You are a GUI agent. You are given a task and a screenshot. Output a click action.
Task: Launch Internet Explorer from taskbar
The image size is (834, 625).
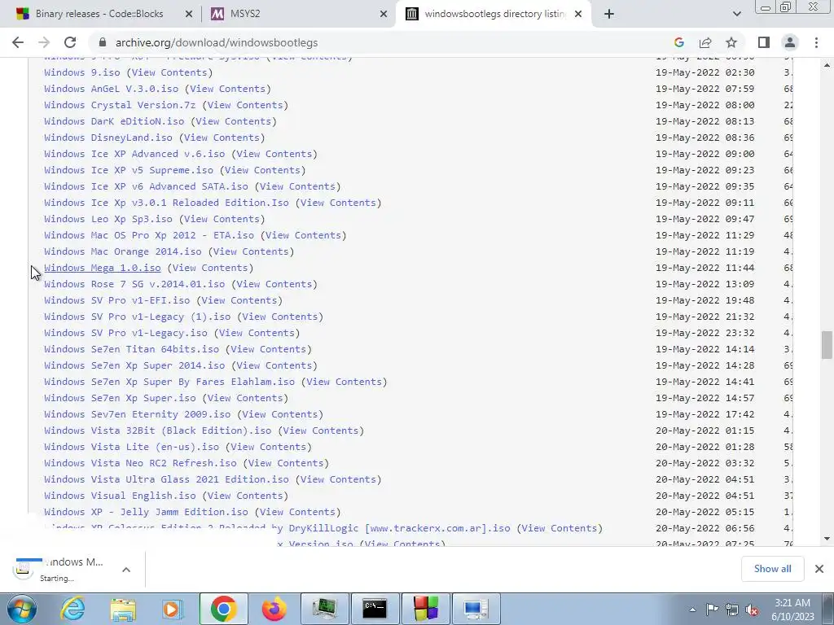tap(72, 609)
